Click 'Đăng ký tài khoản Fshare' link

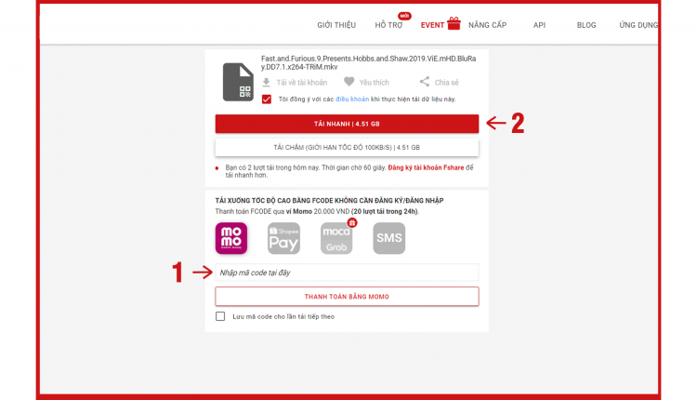click(x=426, y=167)
